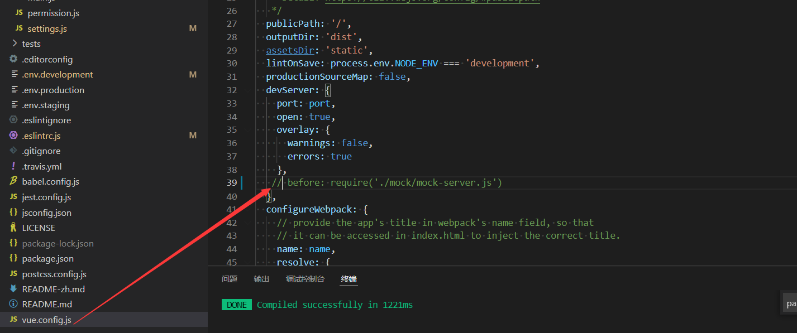Image resolution: width=797 pixels, height=333 pixels.
Task: Click the configureWebpack line in editor
Action: pyautogui.click(x=317, y=209)
